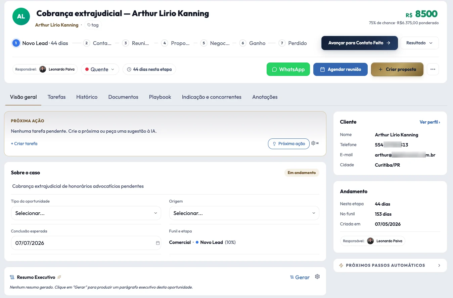
Task: Select pipeline stage 7 Perdido
Action: point(293,43)
